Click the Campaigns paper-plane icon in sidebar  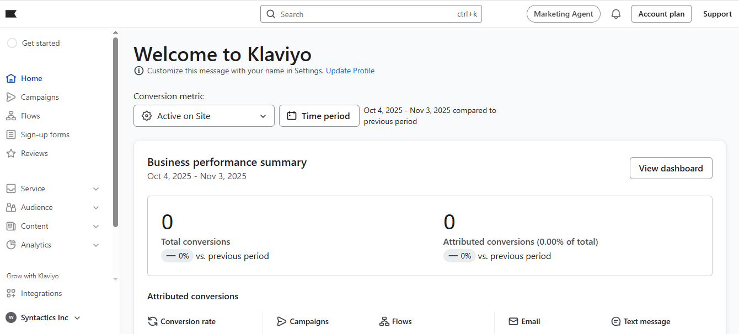tap(11, 97)
